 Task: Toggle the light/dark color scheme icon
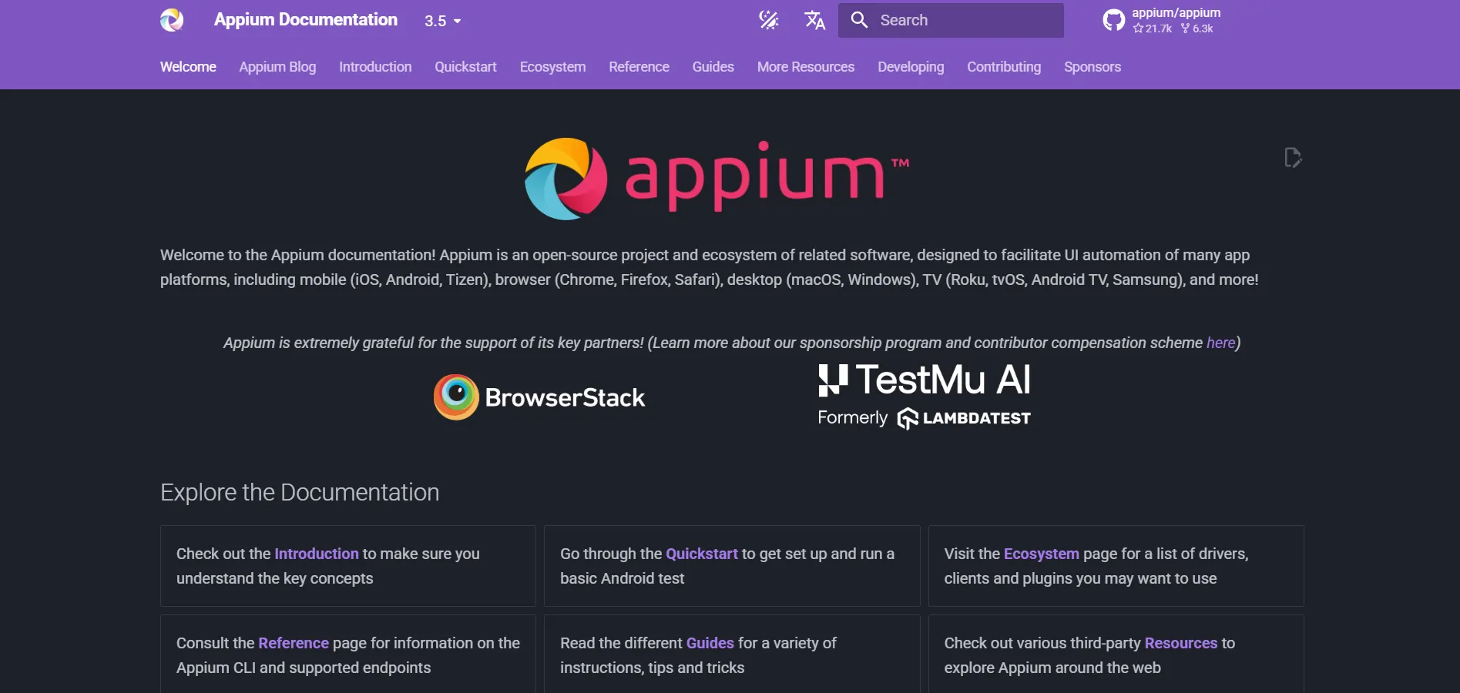768,20
